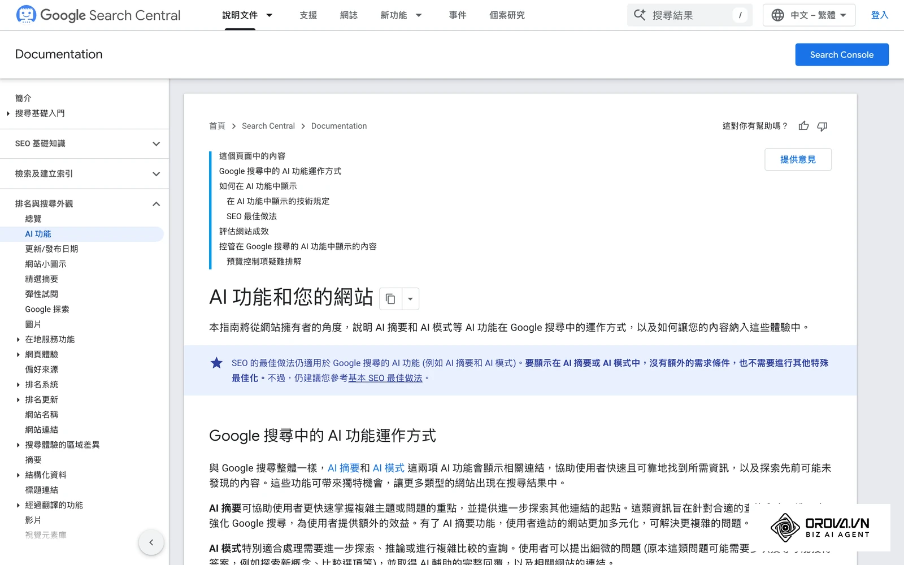Click the 登入 sign-in link
Viewport: 904px width, 565px height.
879,15
